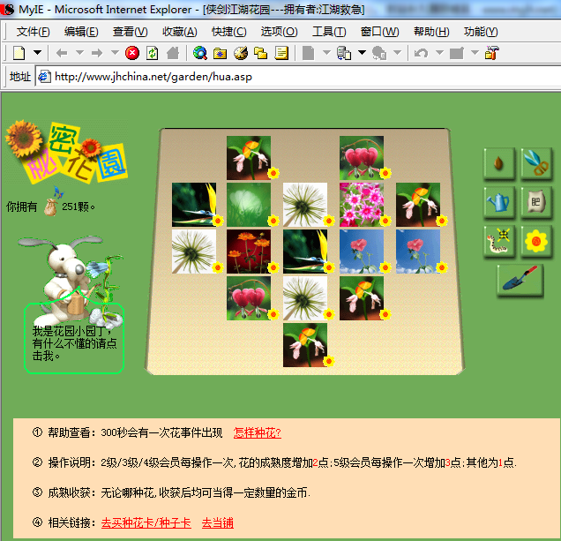Click the double yellow folders toolbar icon
The width and height of the screenshot is (561, 541).
coord(261,53)
